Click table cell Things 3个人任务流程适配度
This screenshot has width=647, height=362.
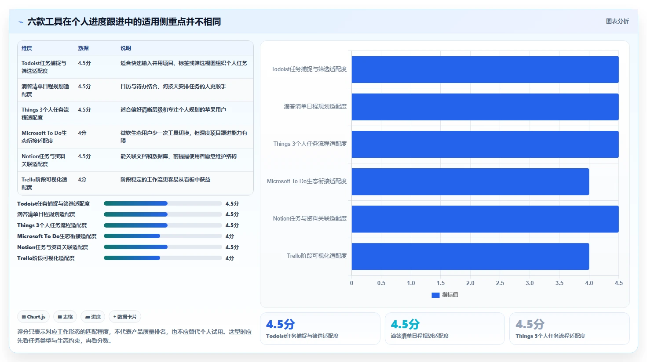tap(45, 113)
